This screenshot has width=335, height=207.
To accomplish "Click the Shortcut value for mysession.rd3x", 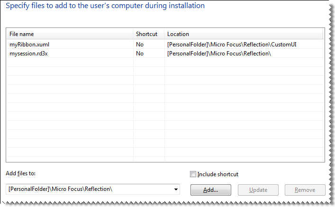I will [140, 54].
